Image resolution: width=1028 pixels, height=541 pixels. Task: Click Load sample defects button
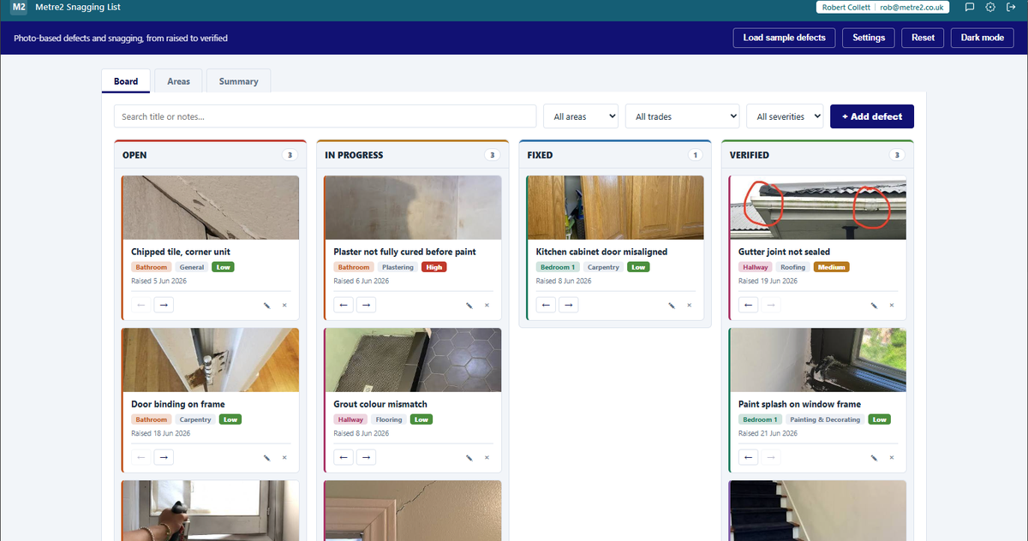coord(785,38)
